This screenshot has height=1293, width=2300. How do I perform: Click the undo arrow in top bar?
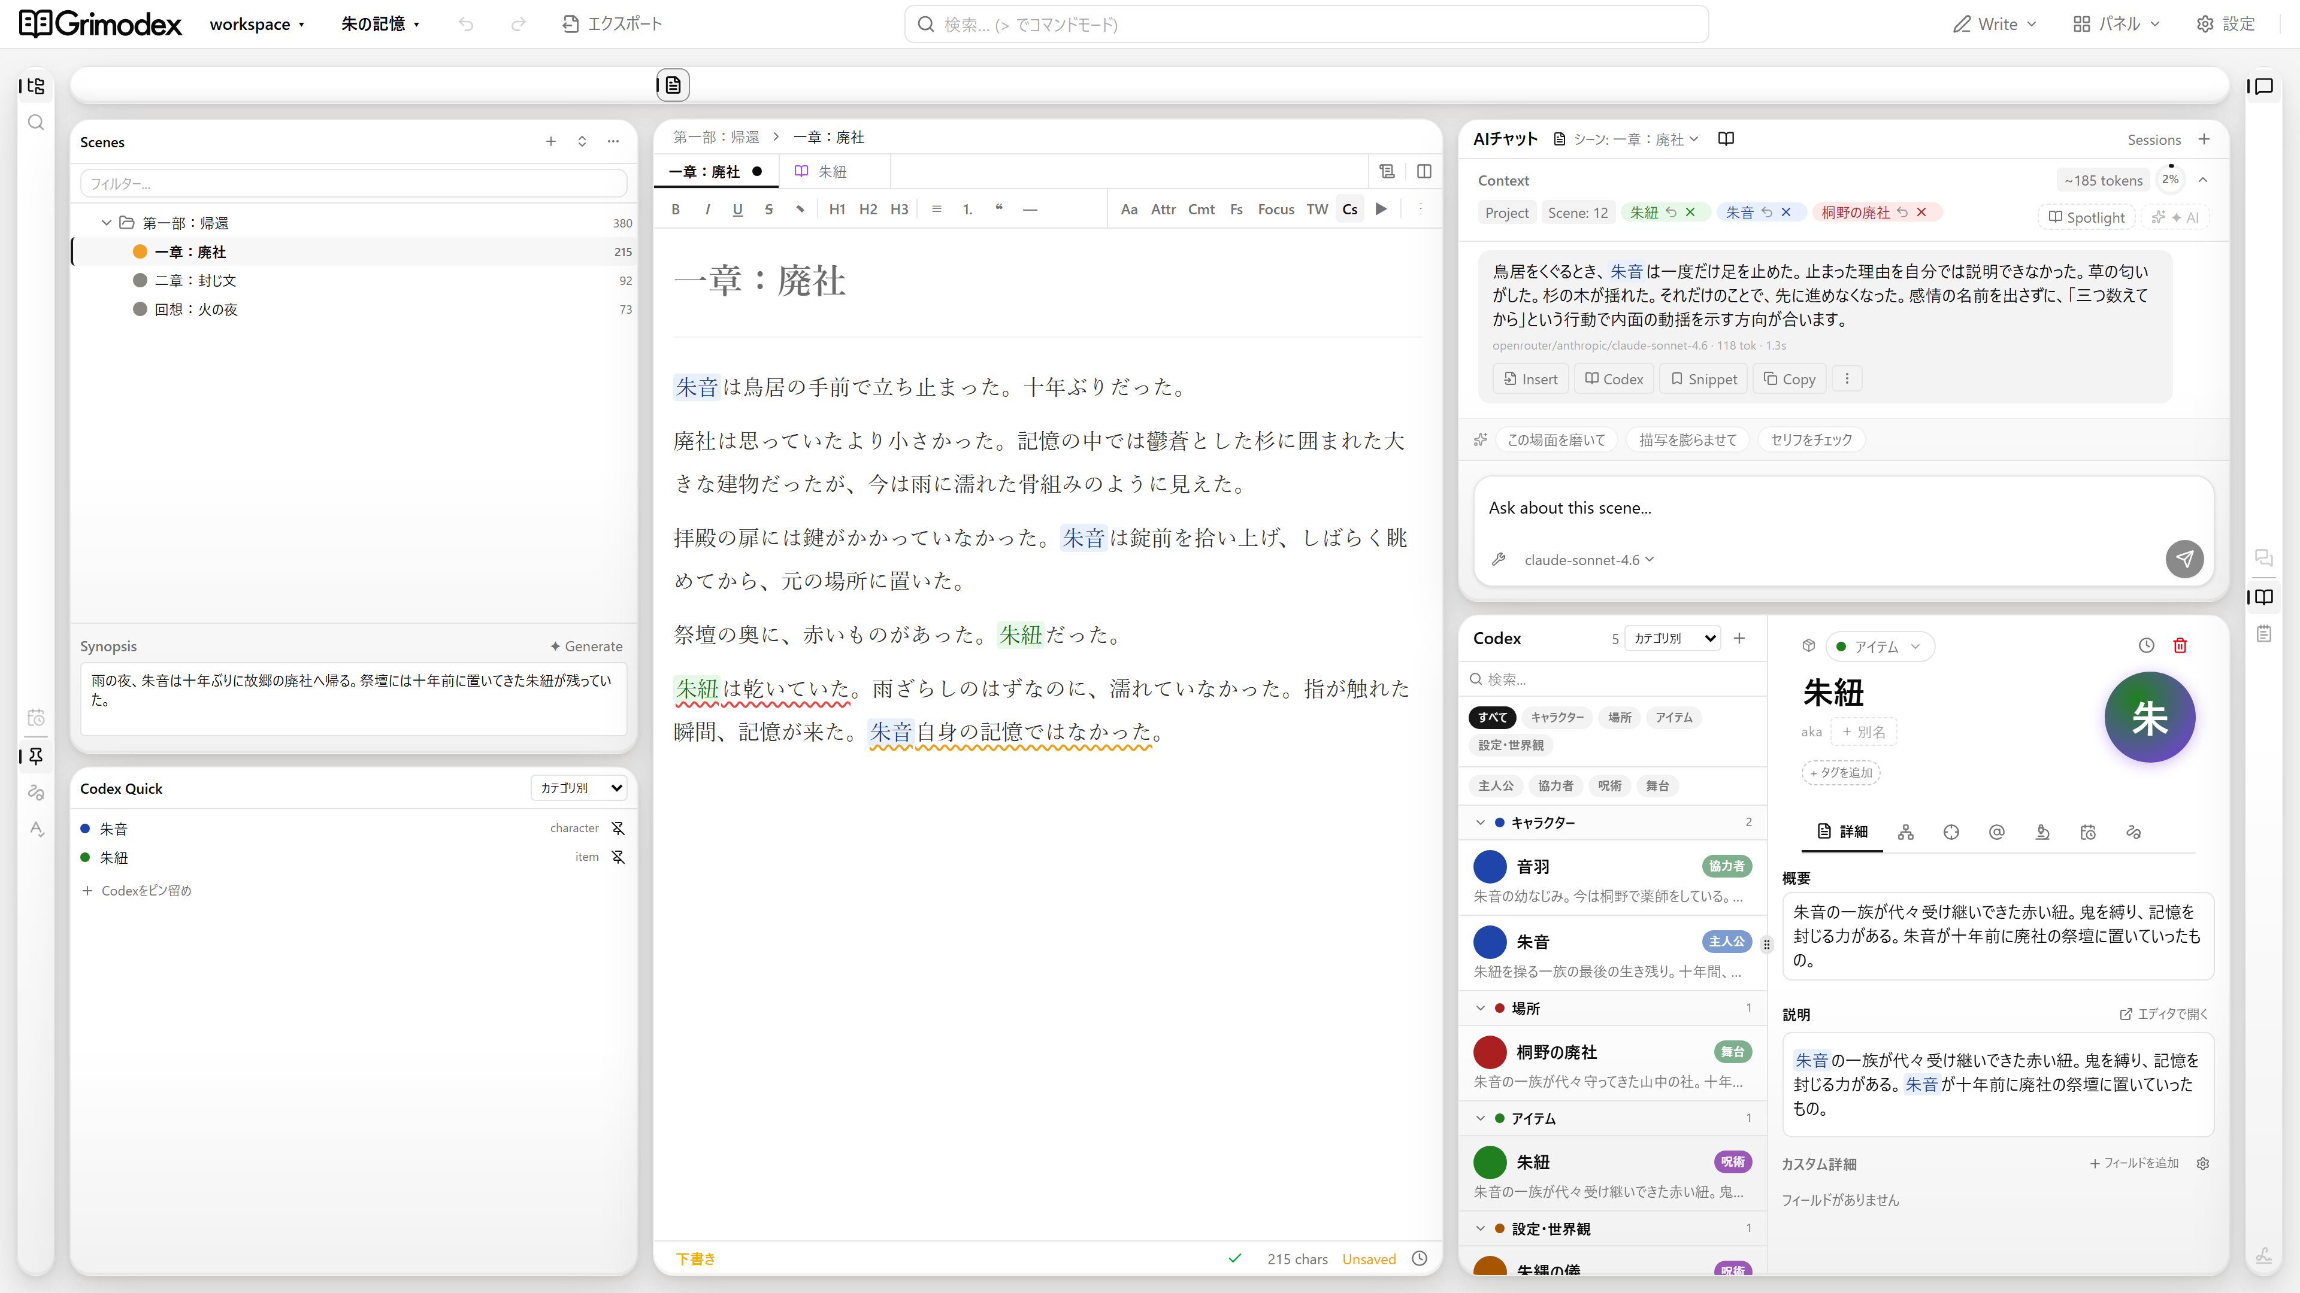[466, 24]
